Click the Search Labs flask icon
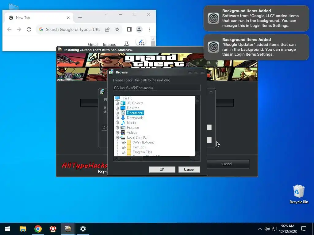This screenshot has height=235, width=314. [x=127, y=43]
